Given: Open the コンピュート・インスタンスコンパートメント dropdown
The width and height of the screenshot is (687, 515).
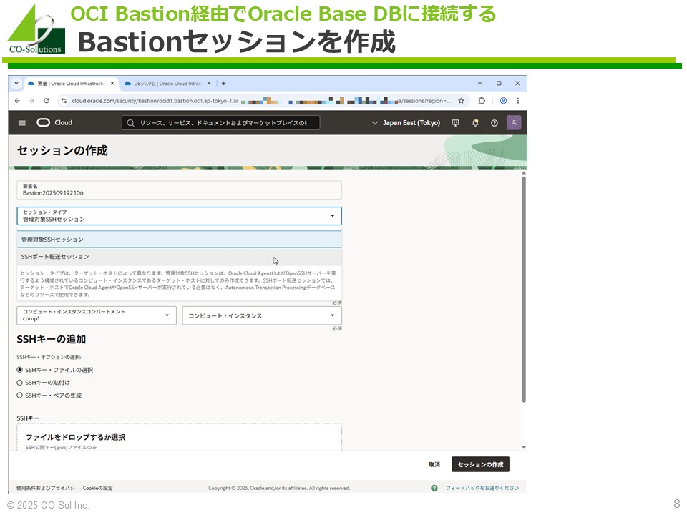Looking at the screenshot, I should tap(97, 315).
